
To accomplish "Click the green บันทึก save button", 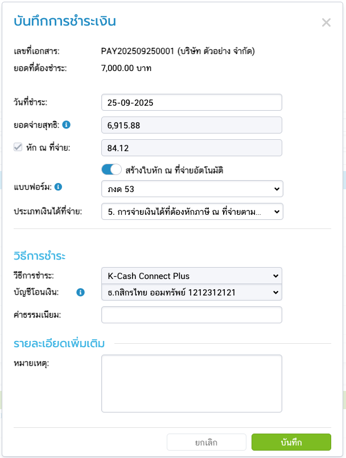I will [291, 442].
